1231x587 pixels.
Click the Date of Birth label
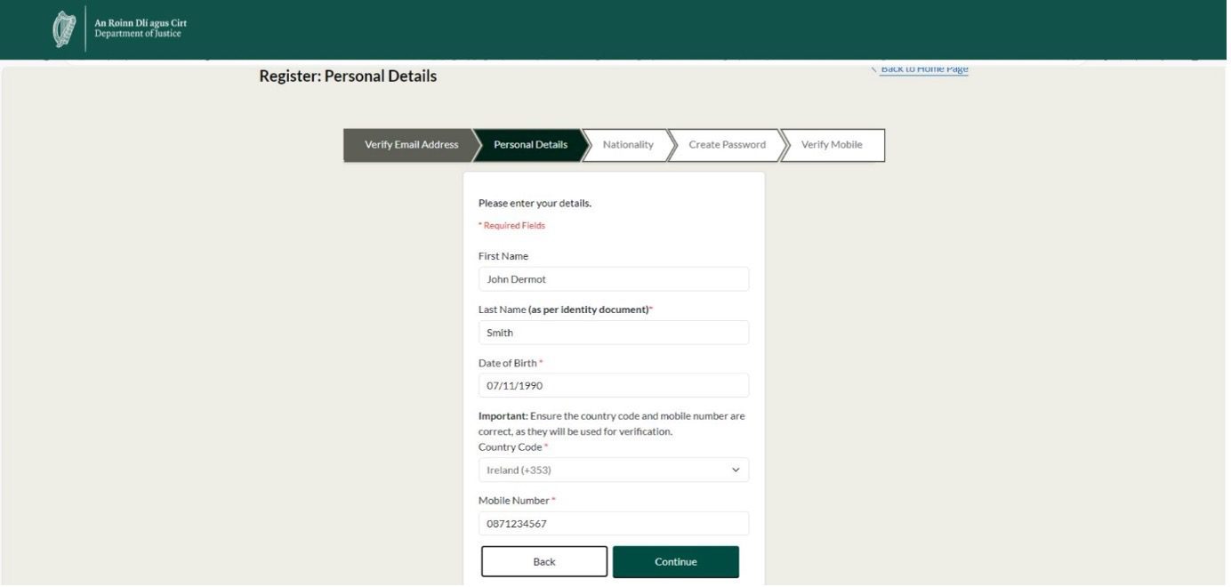(508, 363)
